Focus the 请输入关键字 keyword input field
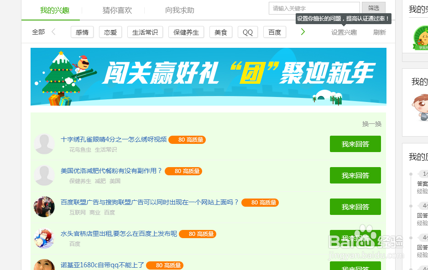Image resolution: width=428 pixels, height=270 pixels. click(x=314, y=8)
